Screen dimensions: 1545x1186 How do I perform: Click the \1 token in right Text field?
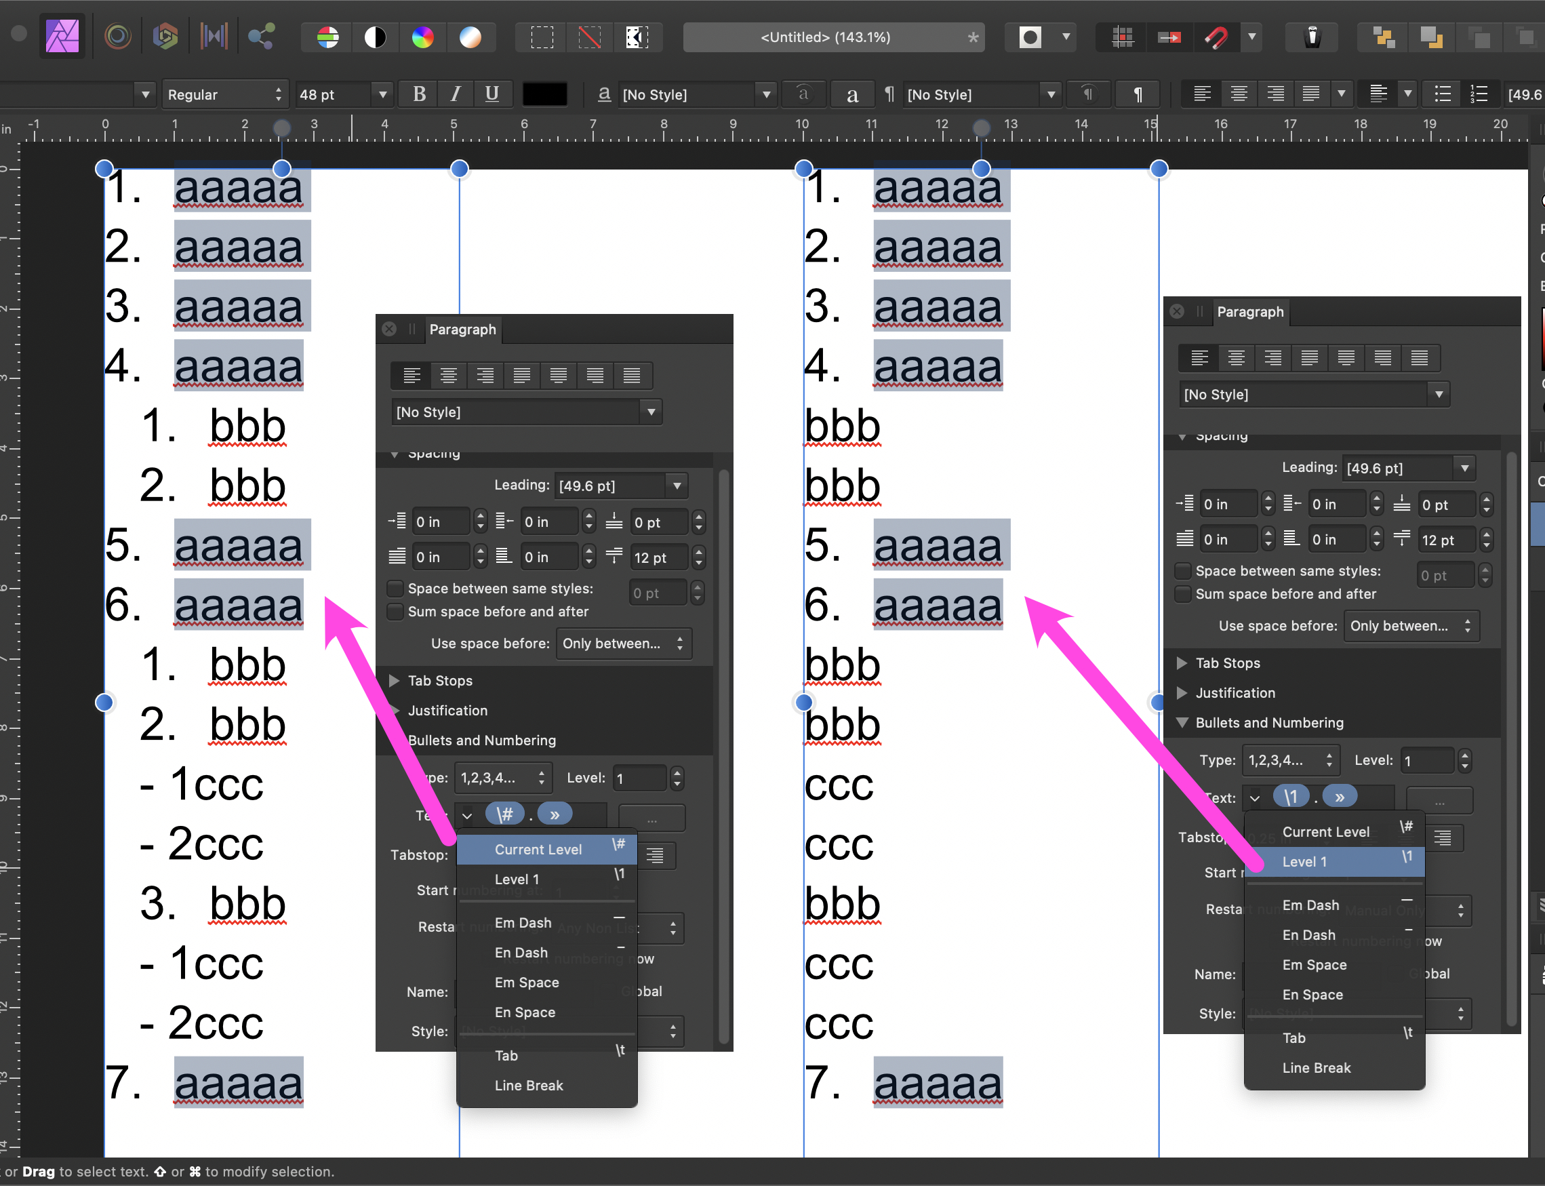(1291, 797)
